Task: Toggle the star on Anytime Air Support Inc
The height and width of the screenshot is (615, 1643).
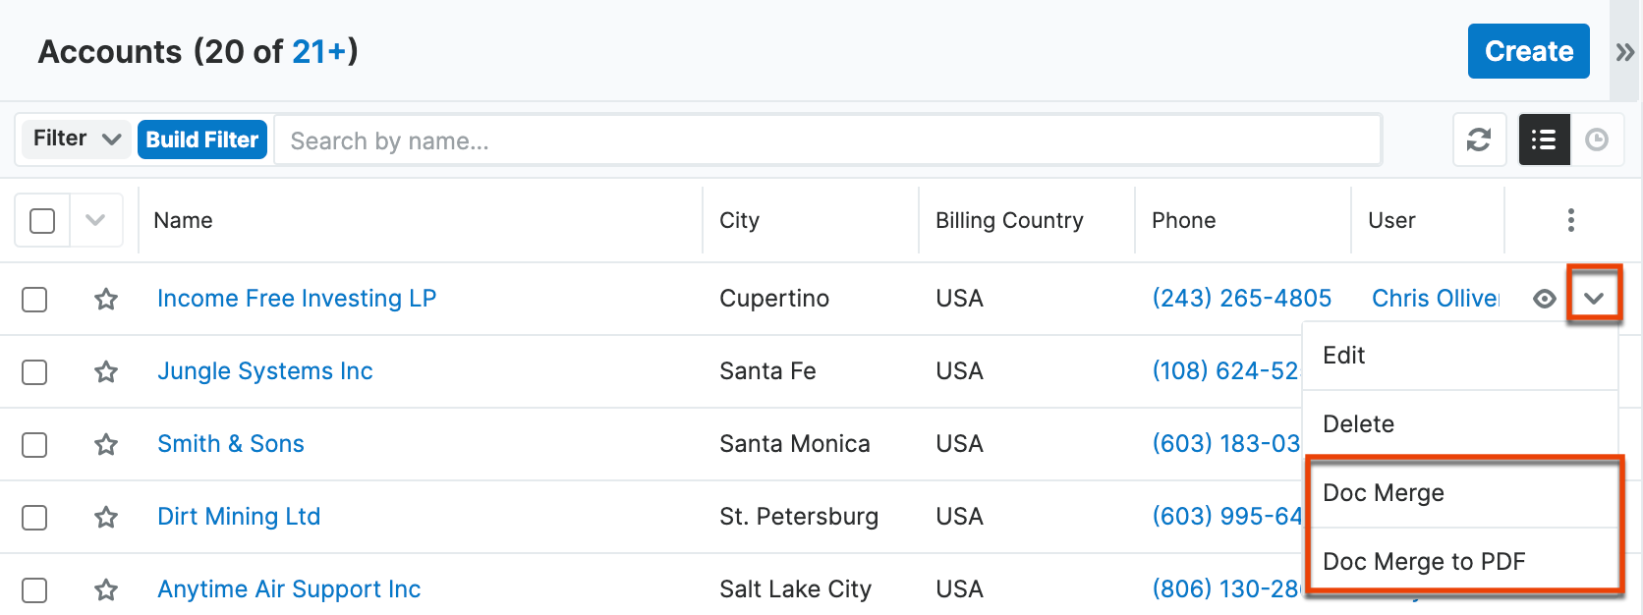Action: click(x=105, y=589)
